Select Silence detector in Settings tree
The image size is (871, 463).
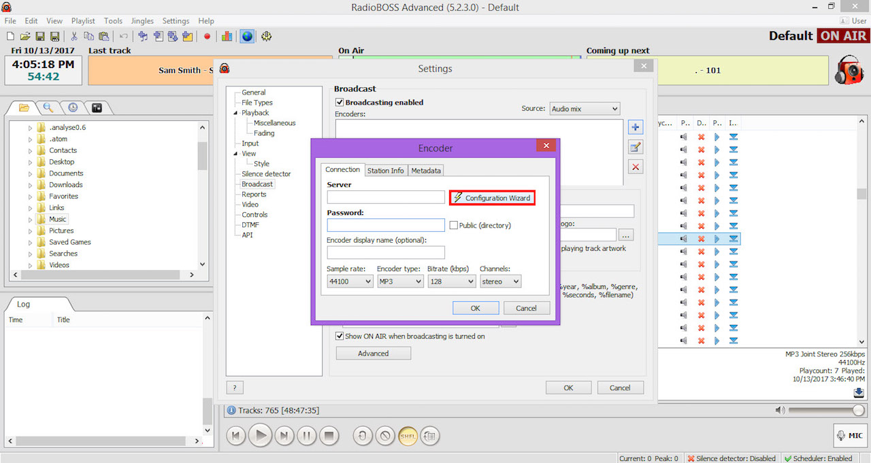[x=266, y=174]
